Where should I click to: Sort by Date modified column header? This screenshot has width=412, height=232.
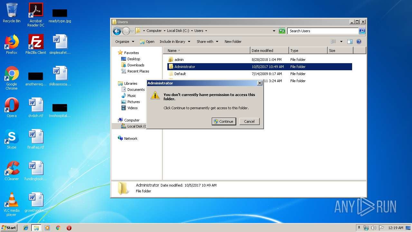(x=269, y=51)
